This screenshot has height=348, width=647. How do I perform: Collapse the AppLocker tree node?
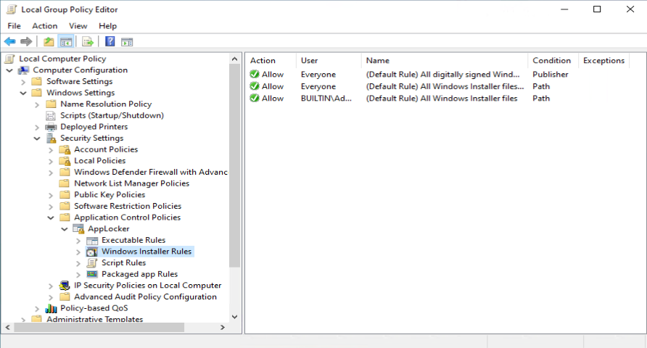coord(65,229)
